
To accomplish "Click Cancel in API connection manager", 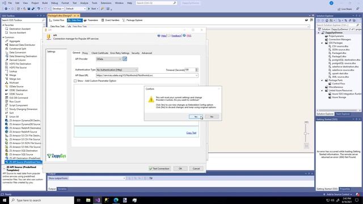I will (196, 169).
